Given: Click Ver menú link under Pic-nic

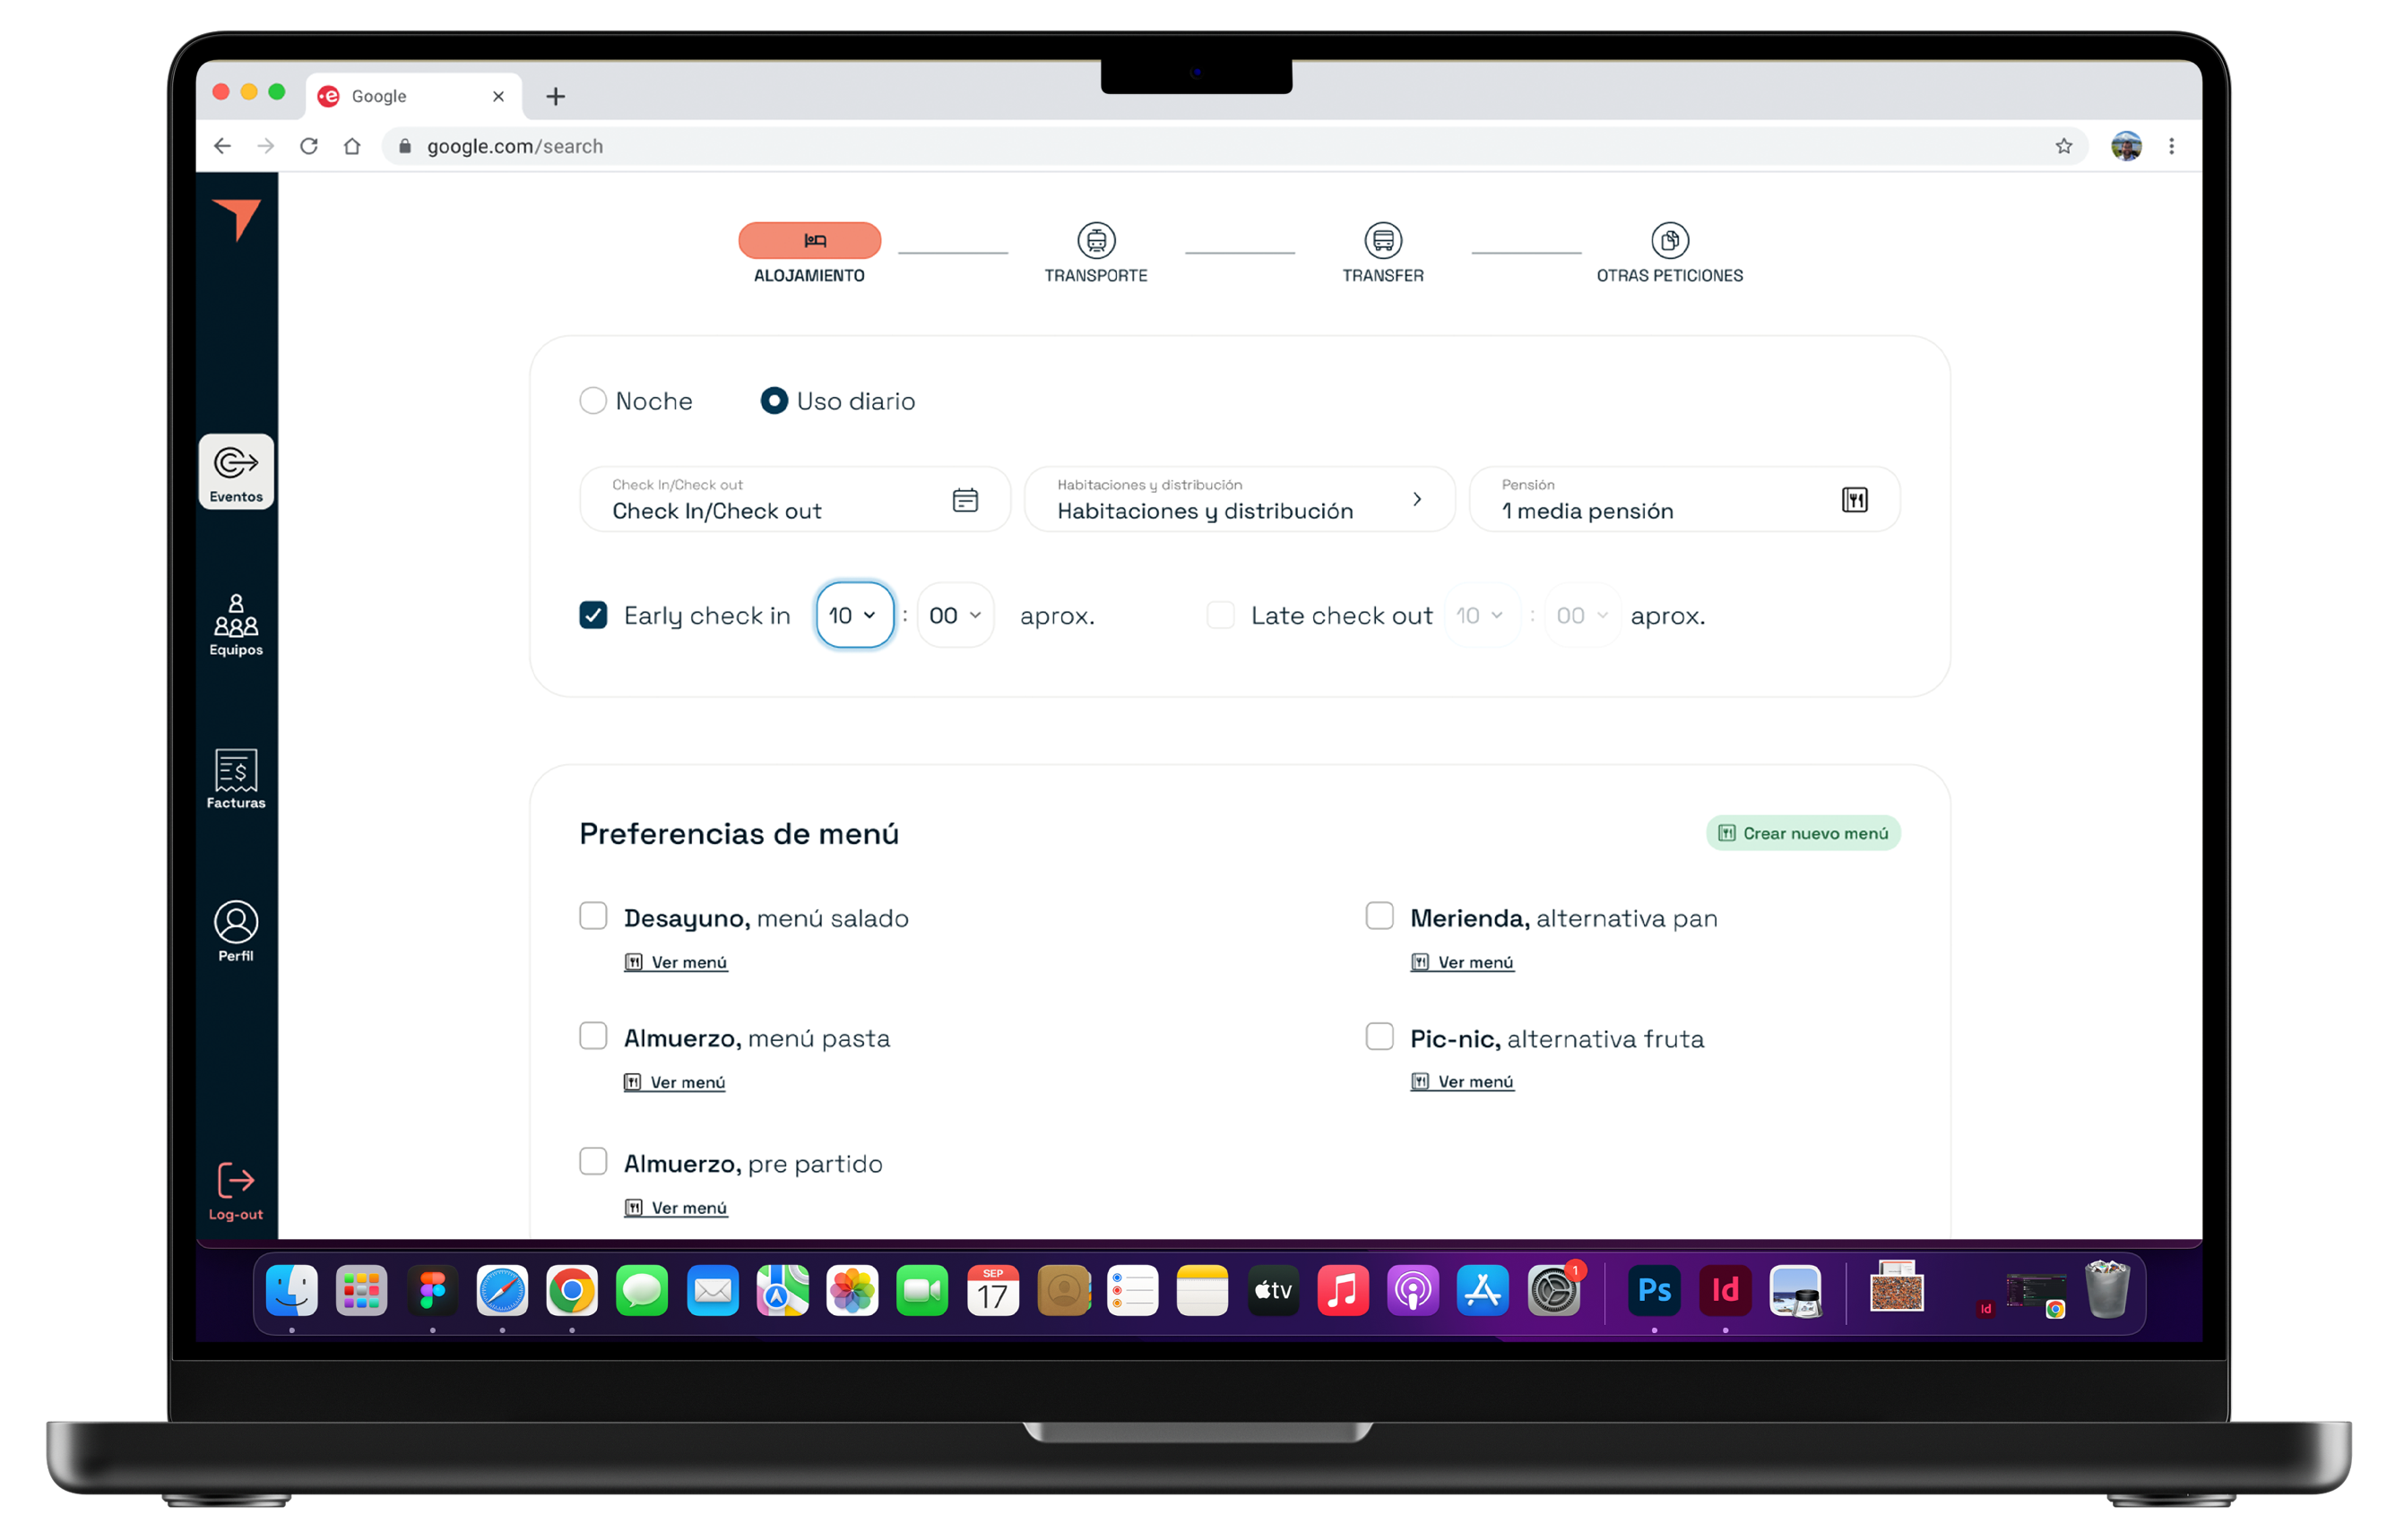Looking at the screenshot, I should click(1461, 1081).
